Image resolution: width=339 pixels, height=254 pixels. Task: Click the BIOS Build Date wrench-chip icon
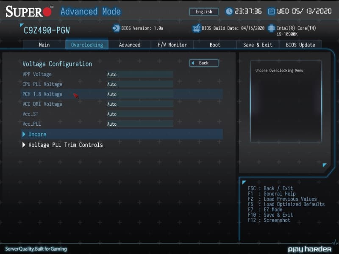(x=195, y=28)
